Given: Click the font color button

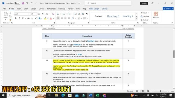Looking at the screenshot, I should coord(51,18).
